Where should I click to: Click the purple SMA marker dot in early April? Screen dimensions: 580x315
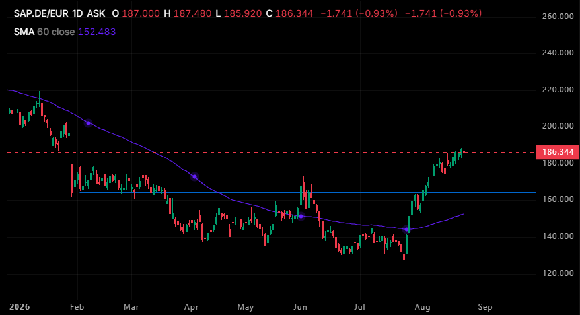[x=195, y=177]
